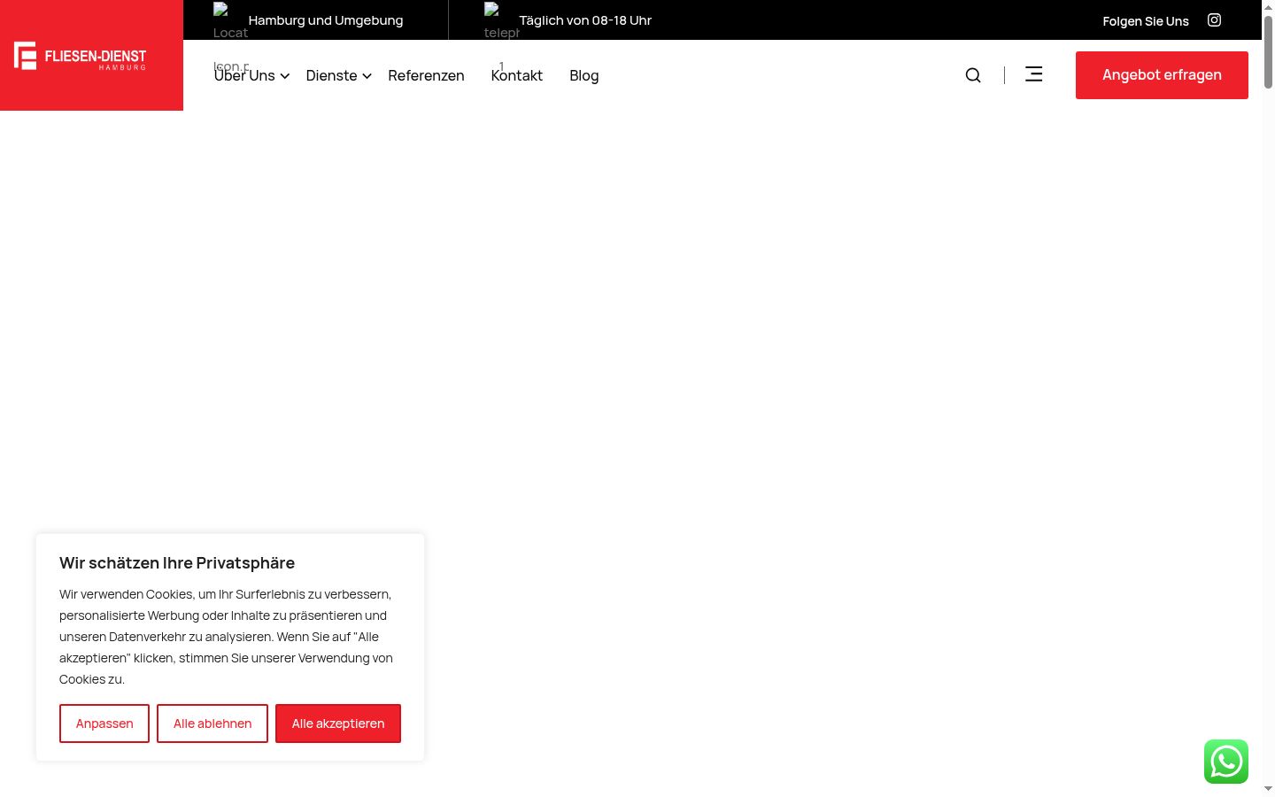The image size is (1275, 797).
Task: Click the scrollbar down arrow
Action: 1269,788
